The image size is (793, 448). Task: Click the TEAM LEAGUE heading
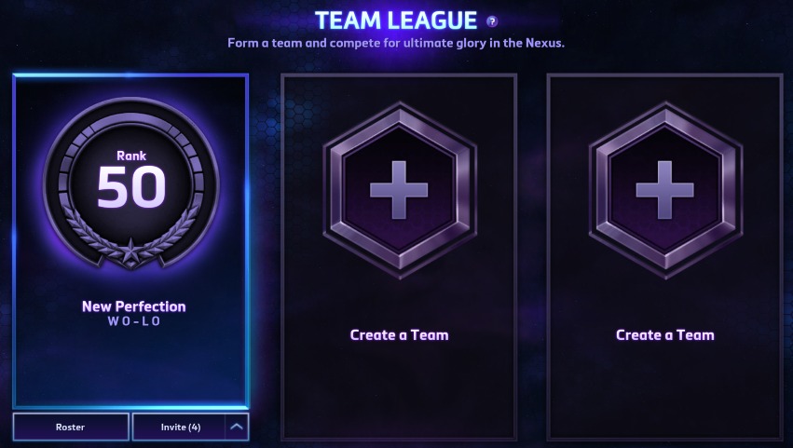(x=396, y=20)
